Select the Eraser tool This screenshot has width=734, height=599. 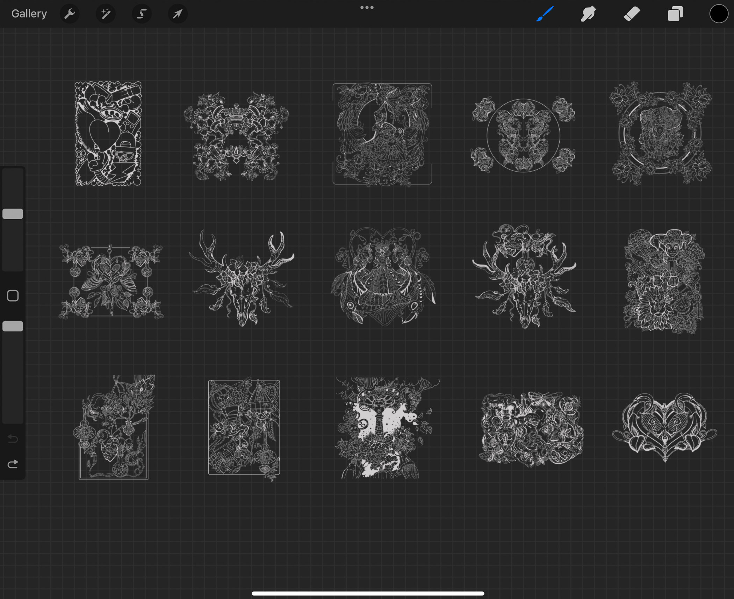pyautogui.click(x=632, y=14)
